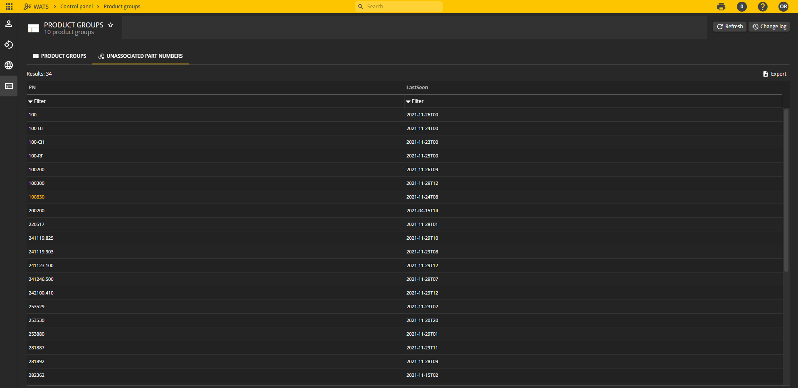
Task: Open the print icon in top bar
Action: coord(721,7)
